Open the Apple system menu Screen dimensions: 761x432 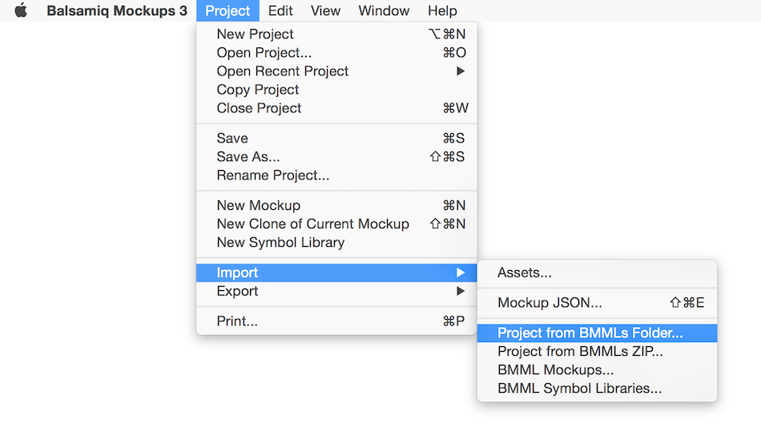21,10
